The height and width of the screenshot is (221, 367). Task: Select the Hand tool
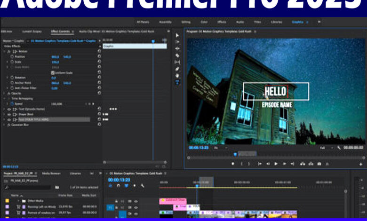(x=177, y=75)
